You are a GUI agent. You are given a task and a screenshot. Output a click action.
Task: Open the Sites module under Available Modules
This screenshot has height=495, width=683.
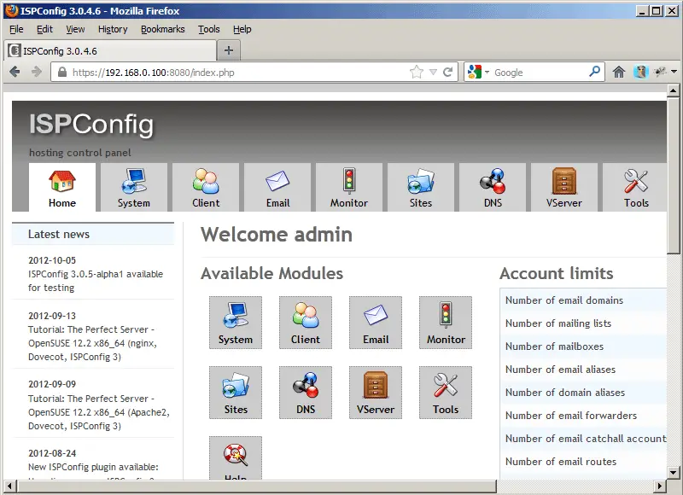coord(236,393)
